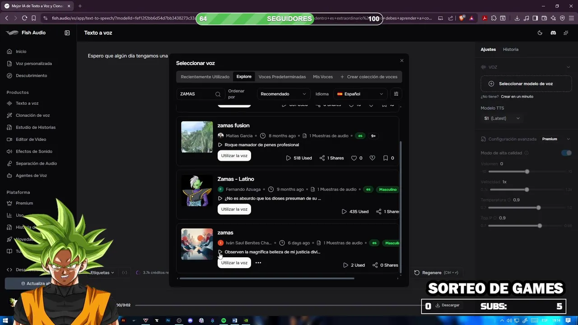Switch to Recientemente Utilizado tab
Screen dimensions: 578x325
coord(205,77)
